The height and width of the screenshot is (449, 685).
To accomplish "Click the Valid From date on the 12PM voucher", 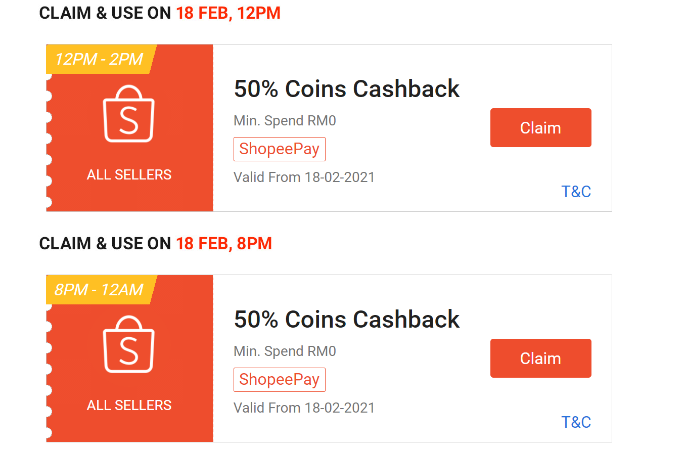I will 304,177.
